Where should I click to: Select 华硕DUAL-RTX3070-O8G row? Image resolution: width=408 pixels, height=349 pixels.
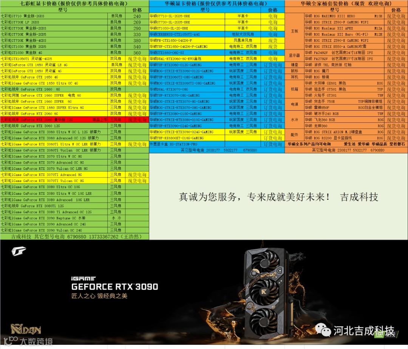click(x=217, y=89)
